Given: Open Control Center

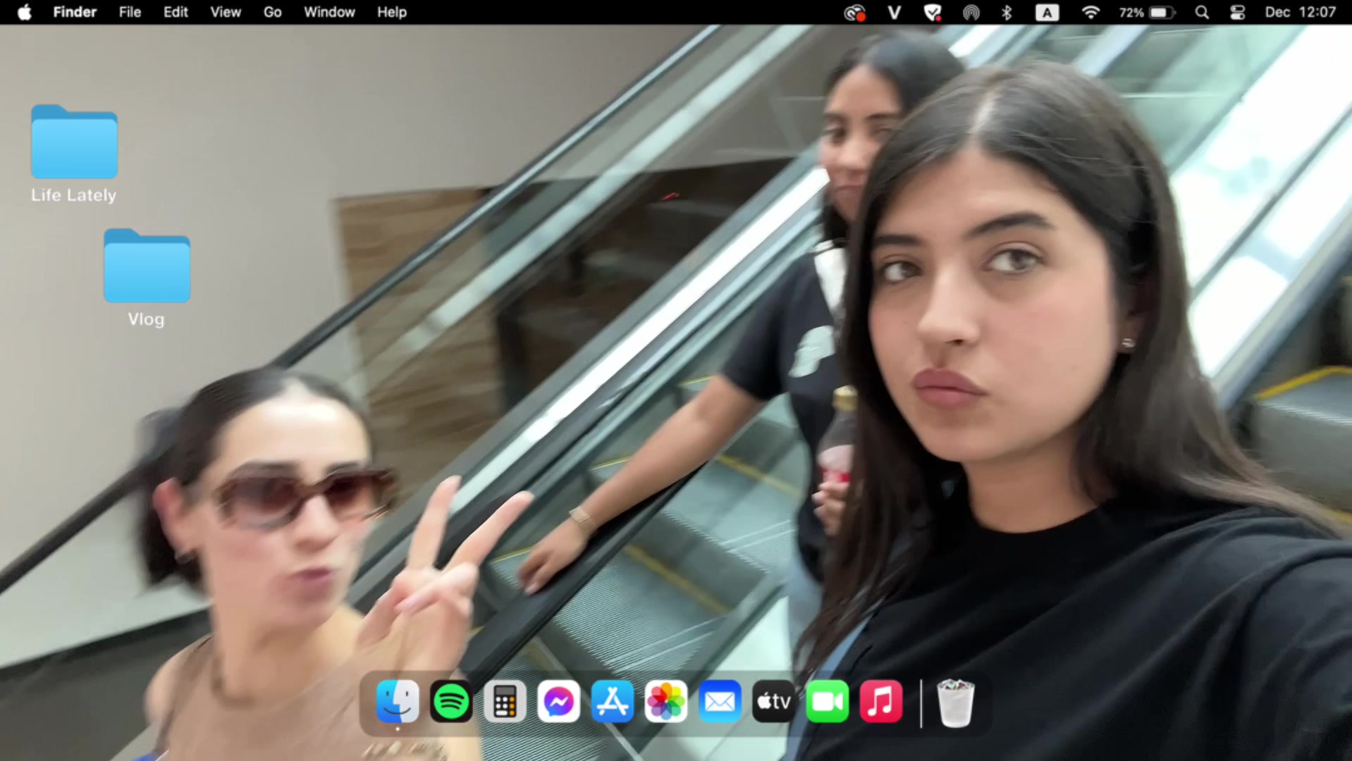Looking at the screenshot, I should (x=1238, y=12).
